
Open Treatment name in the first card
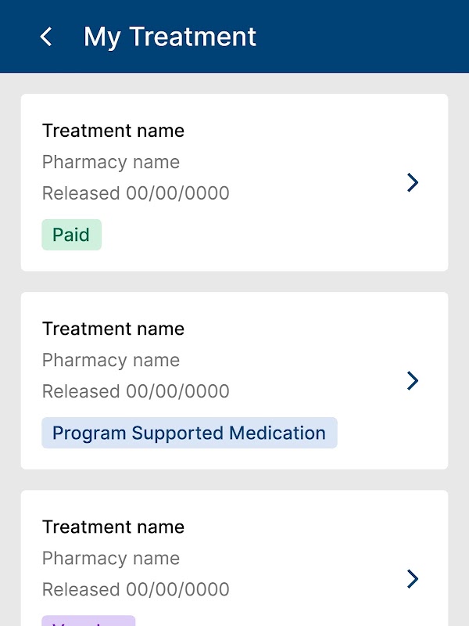[113, 131]
